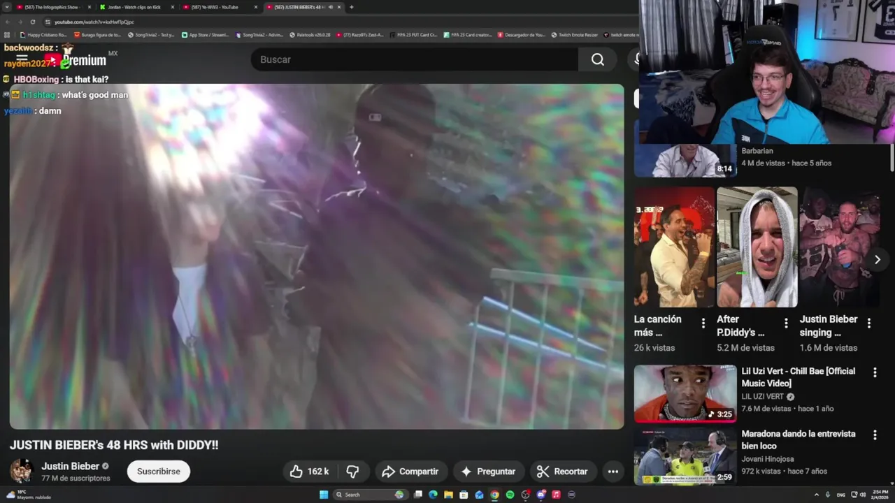Open options for 'After P.Diddy's' short
The height and width of the screenshot is (503, 895).
[x=786, y=323]
